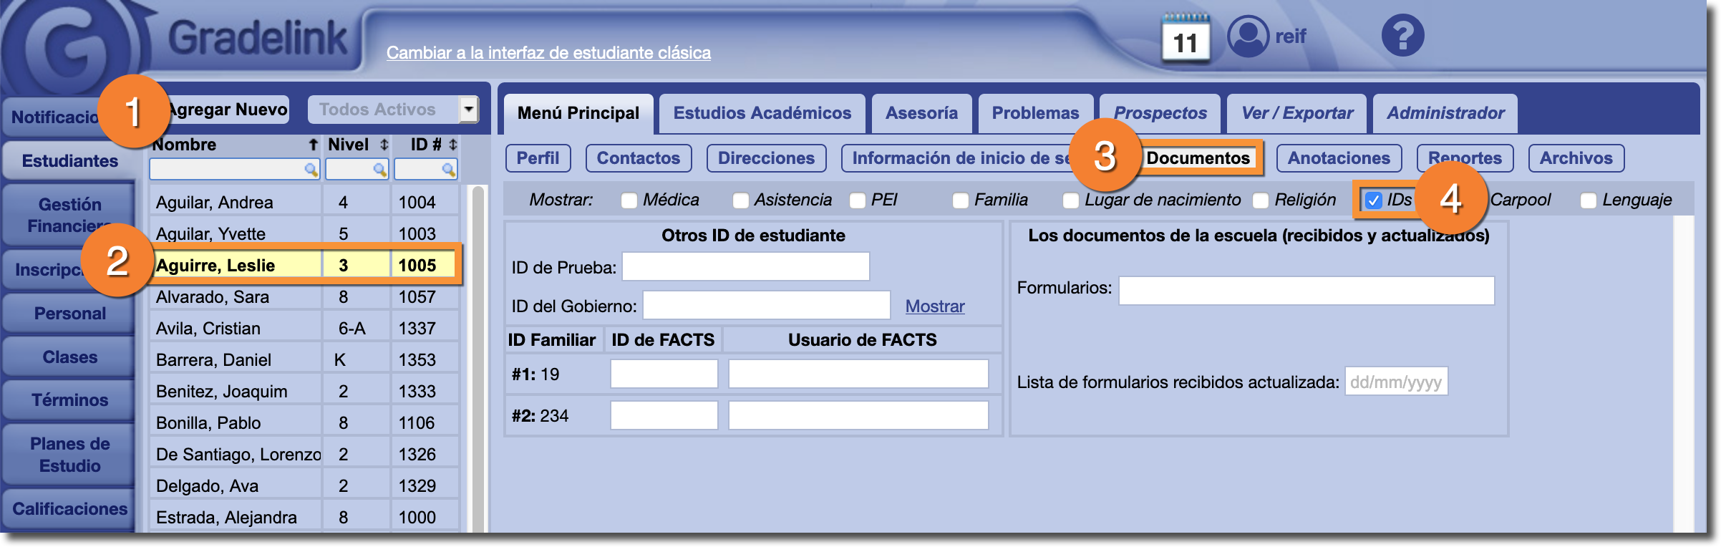Open the calendar icon showing 11
1721x547 pixels.
coord(1186,39)
